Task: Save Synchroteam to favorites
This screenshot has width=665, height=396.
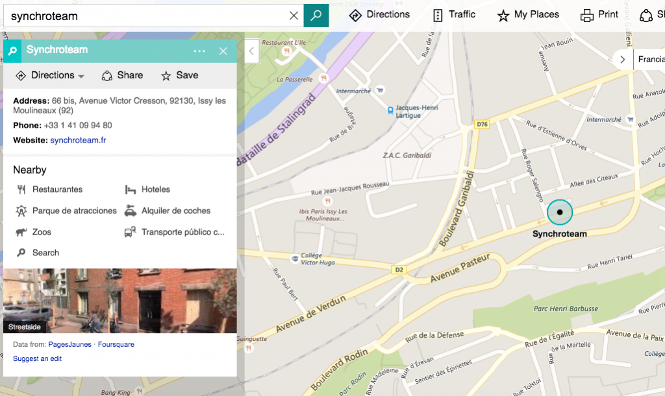Action: pyautogui.click(x=179, y=75)
